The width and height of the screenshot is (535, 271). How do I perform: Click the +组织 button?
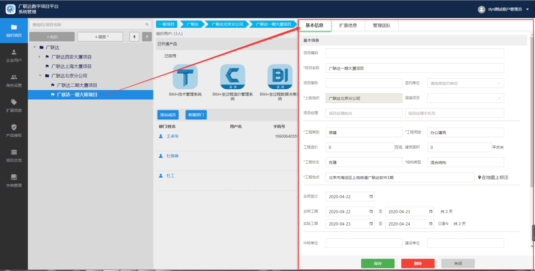tap(52, 37)
